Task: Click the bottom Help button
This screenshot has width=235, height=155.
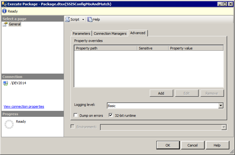Action: 217,145
